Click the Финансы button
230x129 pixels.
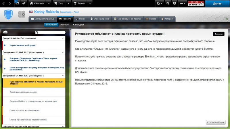click(218, 34)
